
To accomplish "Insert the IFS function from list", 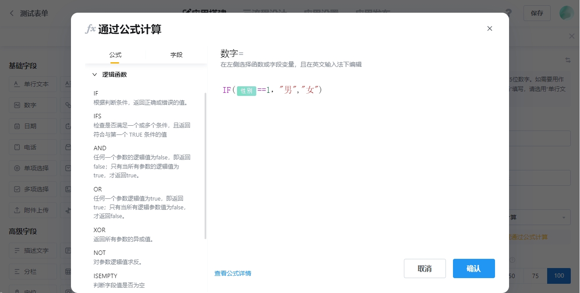I will (97, 116).
